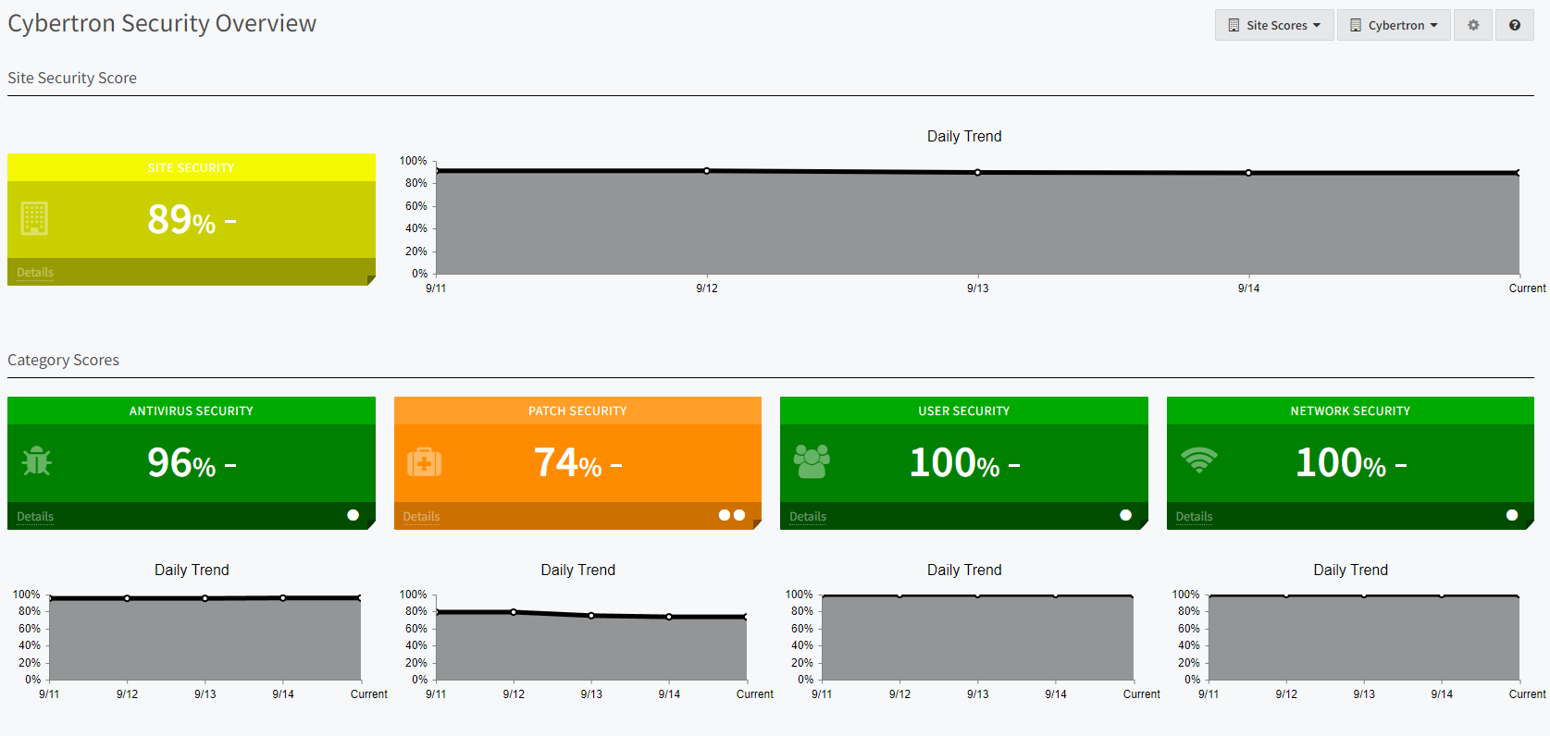The height and width of the screenshot is (736, 1550).
Task: Click the 9/12 data point on site trend chart
Action: (707, 171)
